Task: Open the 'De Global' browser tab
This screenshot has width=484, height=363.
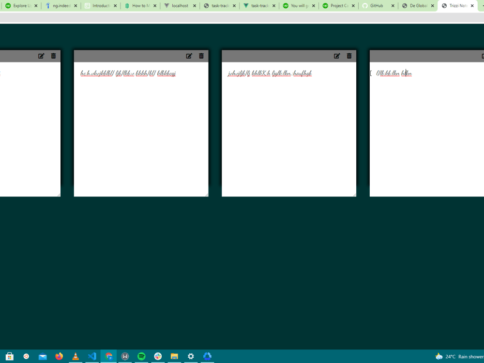Action: pos(418,5)
